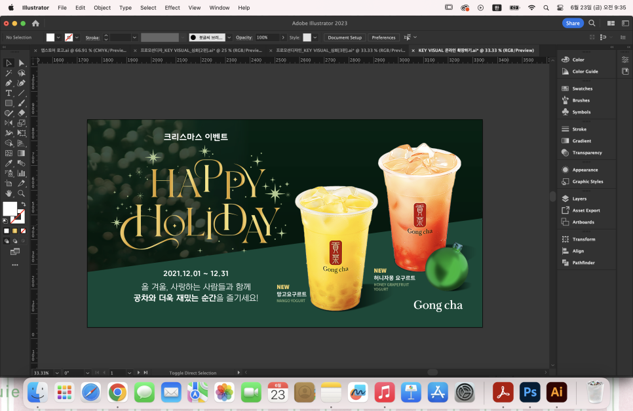Select the Free Transform tool
Image resolution: width=633 pixels, height=411 pixels.
coord(22,133)
